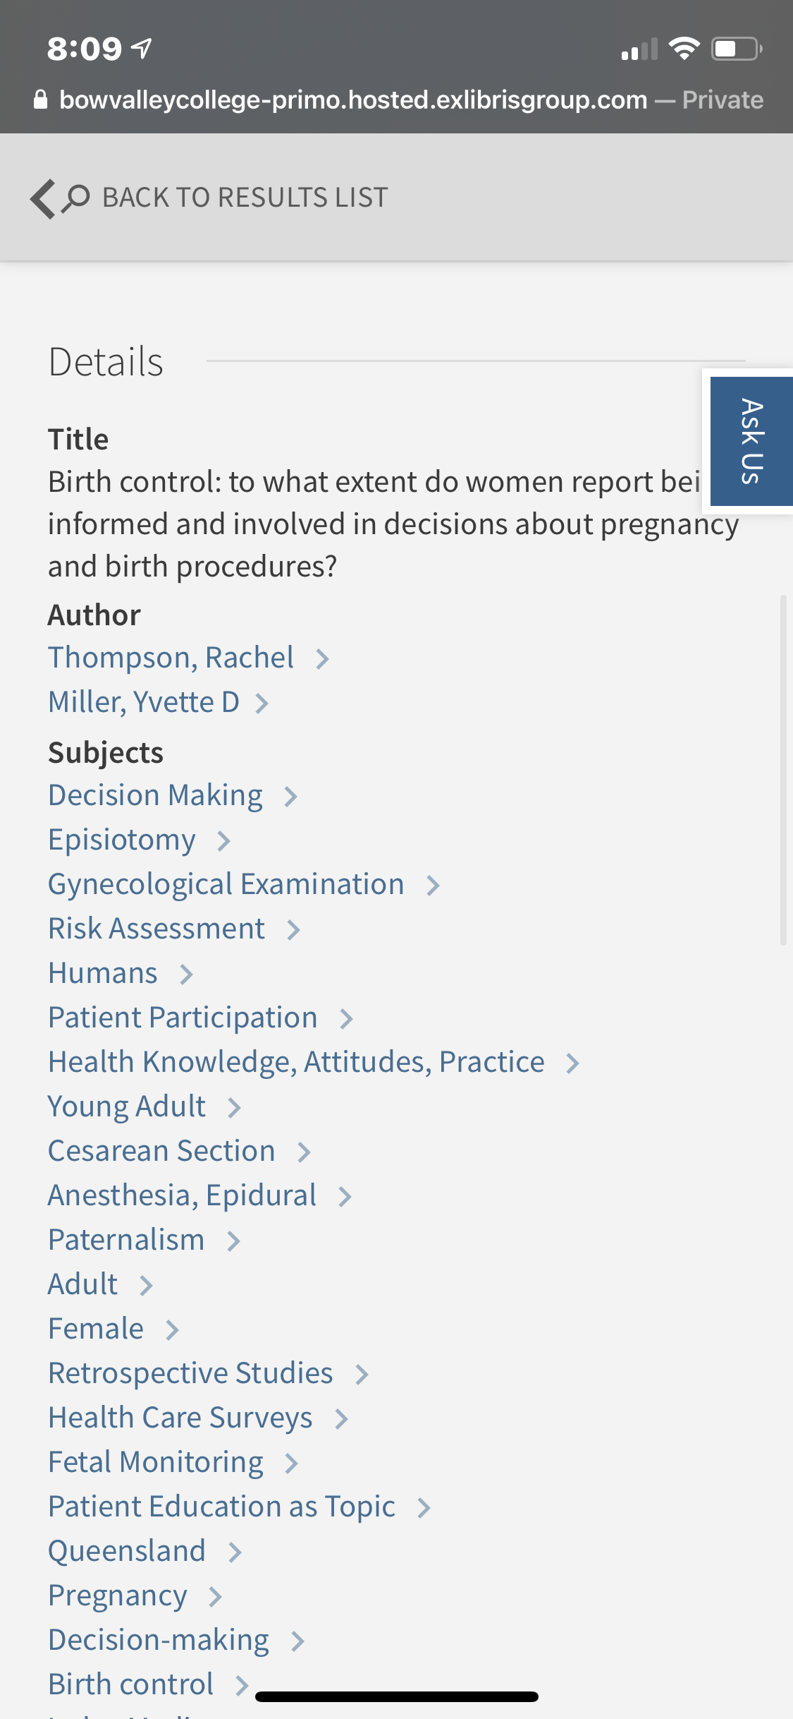Tap the back arrow beside Back to Results List
Viewport: 793px width, 1719px height.
click(43, 198)
